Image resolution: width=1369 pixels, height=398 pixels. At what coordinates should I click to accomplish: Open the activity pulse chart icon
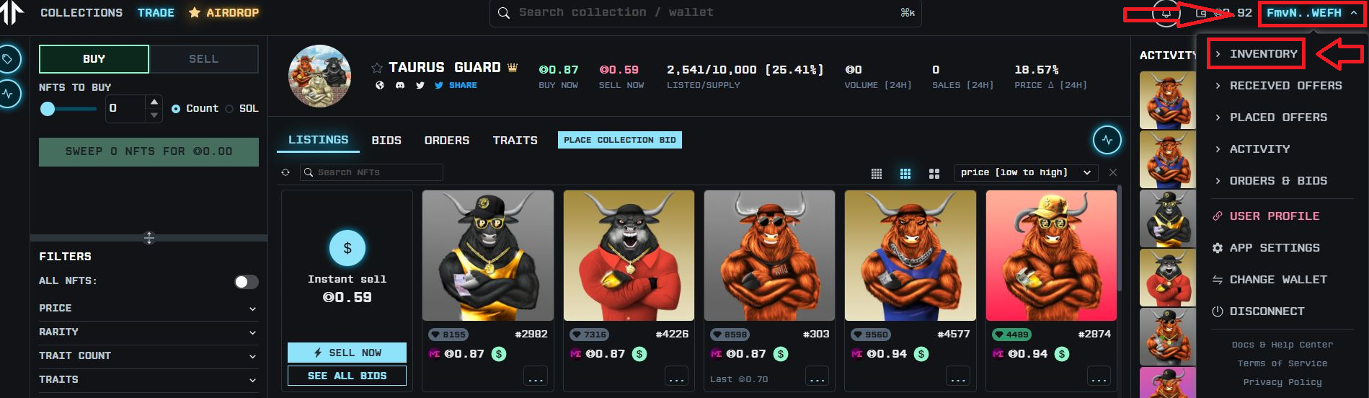[1107, 139]
